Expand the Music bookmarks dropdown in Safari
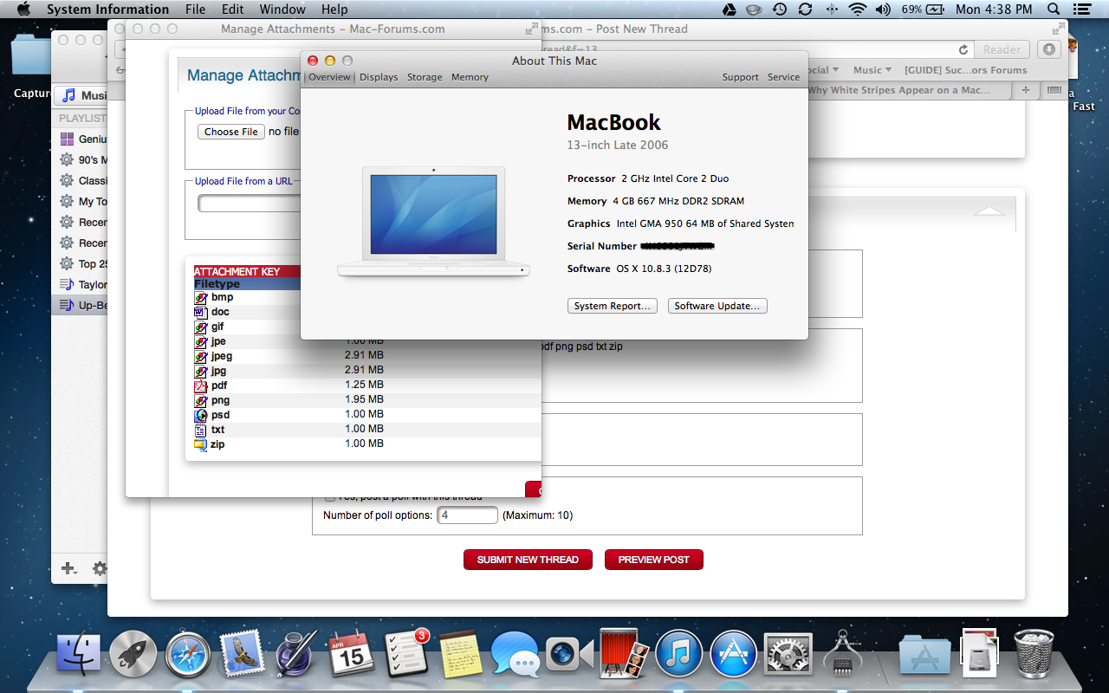Viewport: 1109px width, 693px height. click(x=873, y=70)
